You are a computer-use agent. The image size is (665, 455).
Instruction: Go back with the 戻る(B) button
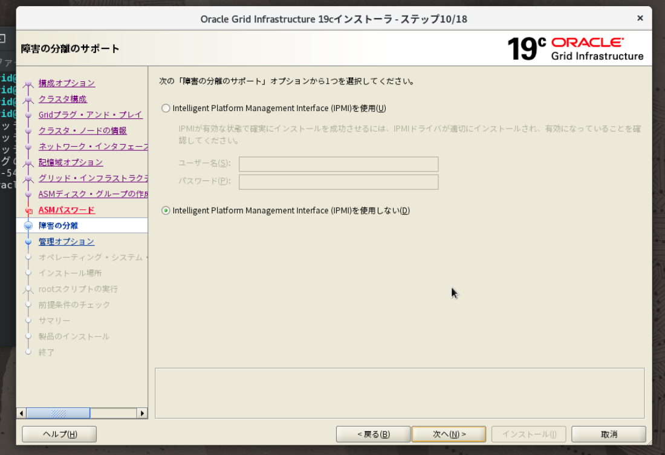[373, 434]
